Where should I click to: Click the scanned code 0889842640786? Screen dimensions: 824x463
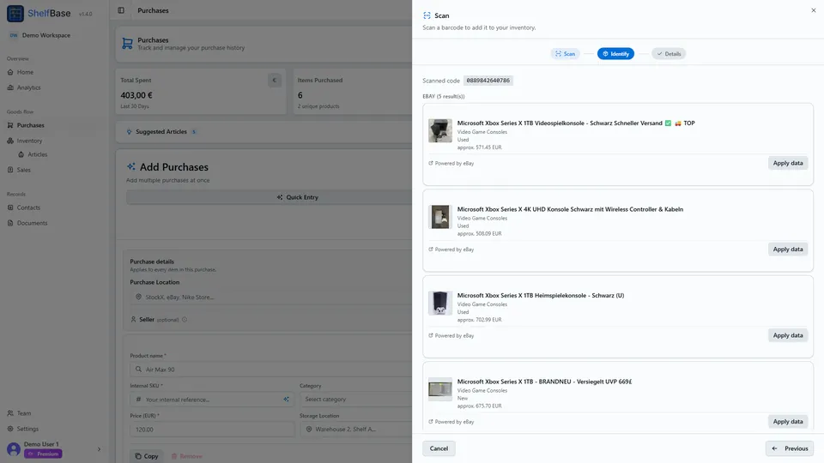[488, 81]
